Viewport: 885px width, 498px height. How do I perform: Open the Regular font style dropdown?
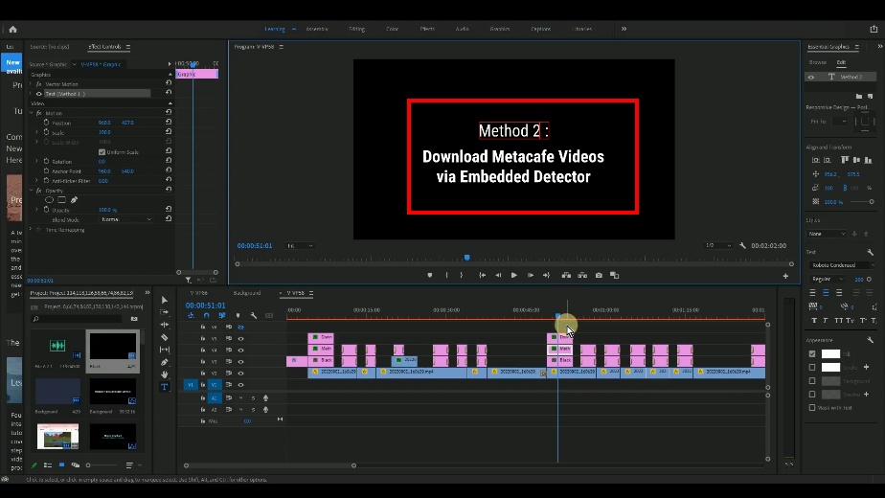(x=827, y=279)
